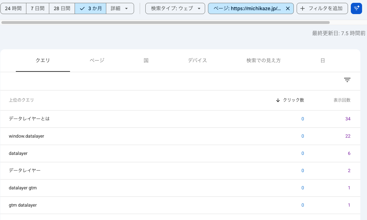Switch to the 検索での見え方 tab
The image size is (367, 220).
(x=264, y=61)
